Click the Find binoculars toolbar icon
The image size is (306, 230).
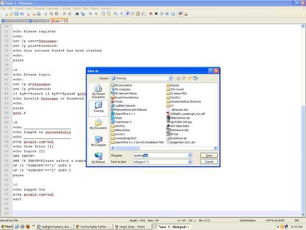click(77, 14)
